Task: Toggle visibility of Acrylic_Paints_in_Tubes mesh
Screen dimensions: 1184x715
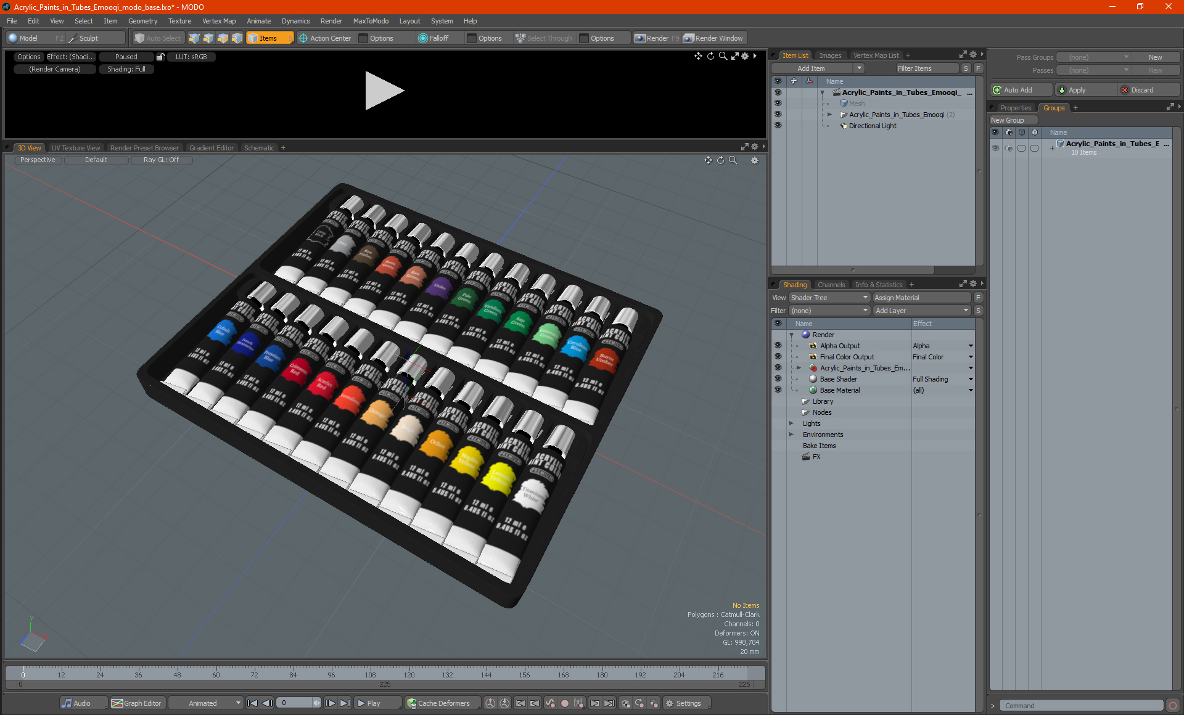Action: (776, 103)
